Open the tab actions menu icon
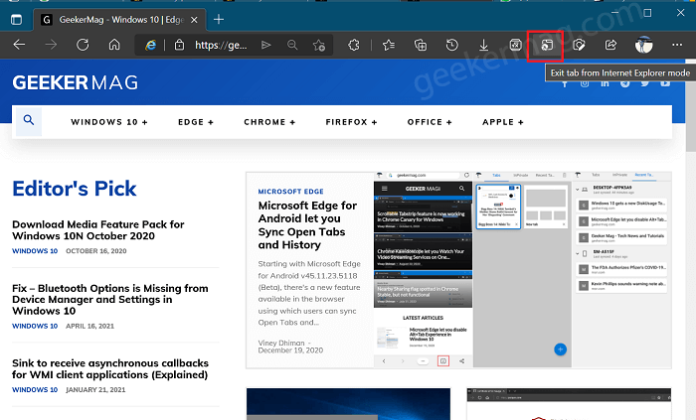The width and height of the screenshot is (696, 420). (17, 20)
